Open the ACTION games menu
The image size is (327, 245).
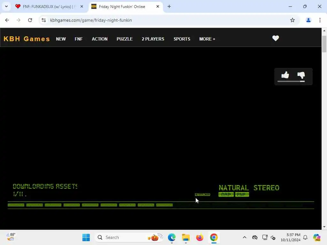[x=100, y=39]
